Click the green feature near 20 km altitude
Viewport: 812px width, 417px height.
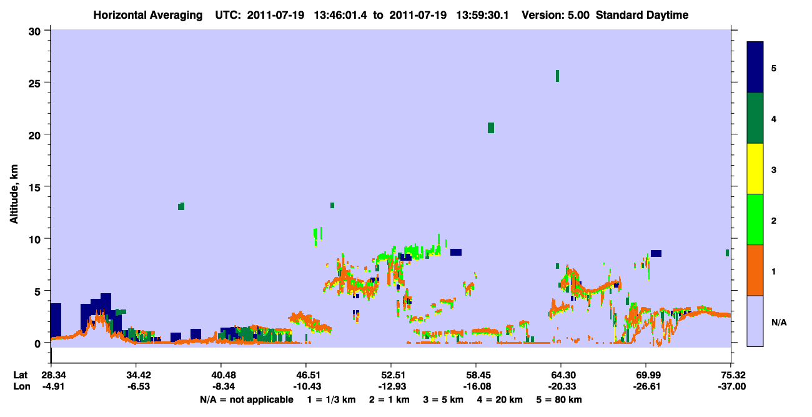(x=491, y=128)
